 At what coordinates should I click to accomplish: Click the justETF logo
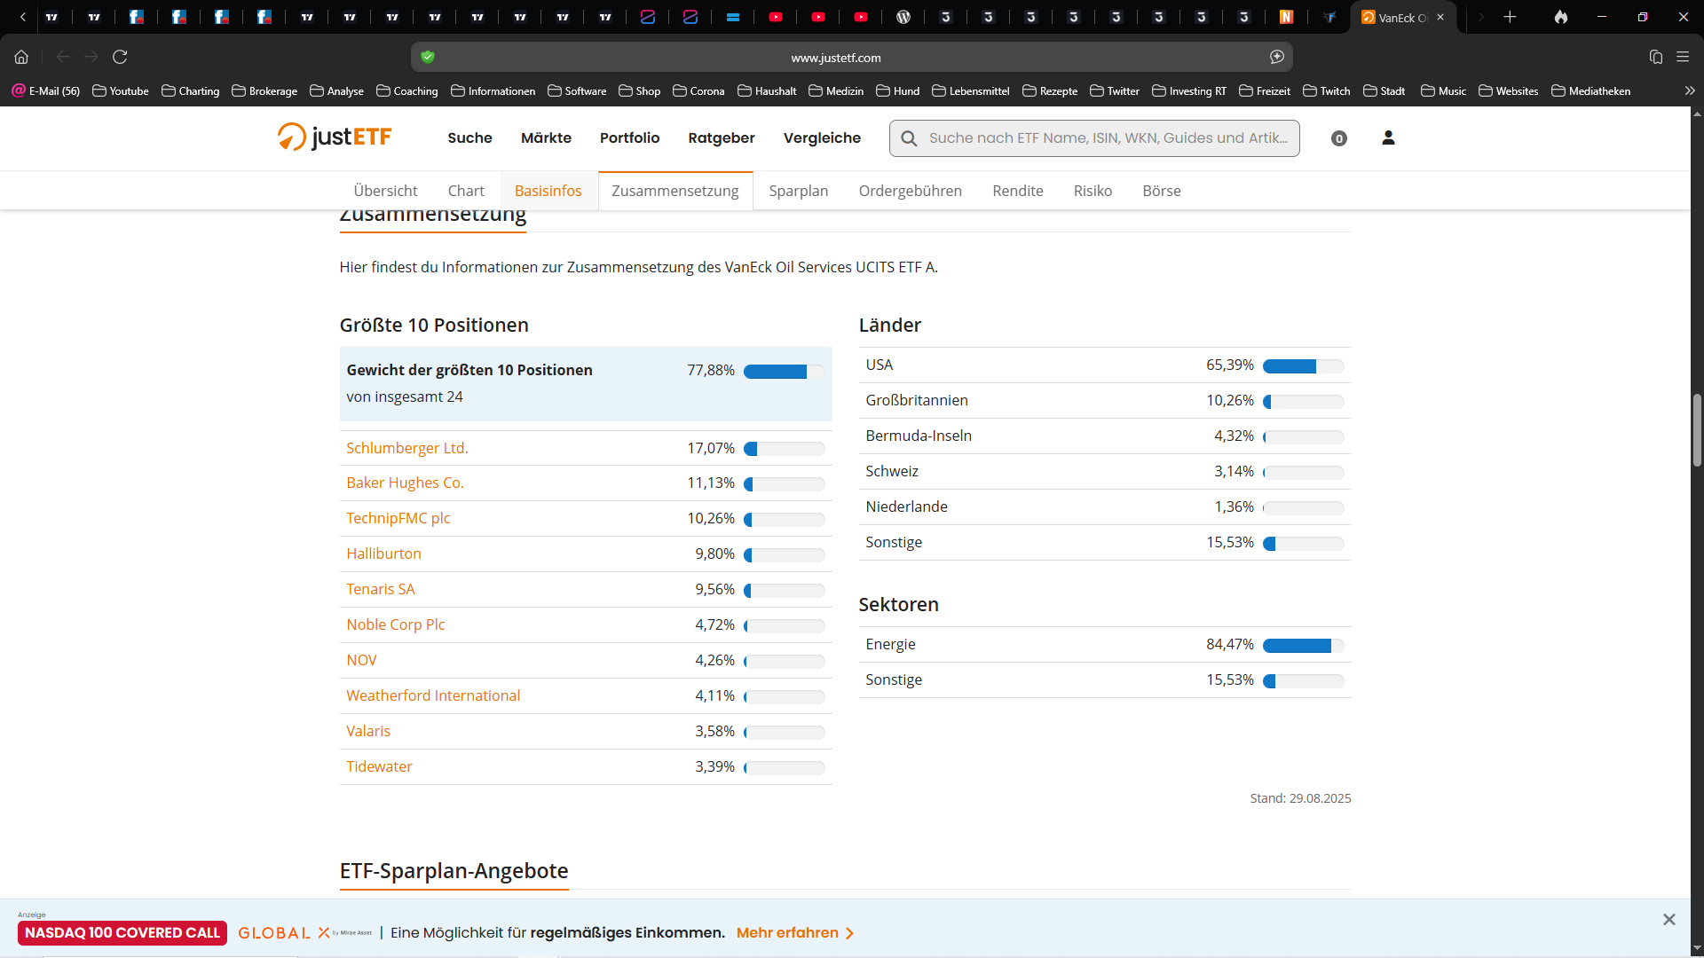tap(335, 137)
